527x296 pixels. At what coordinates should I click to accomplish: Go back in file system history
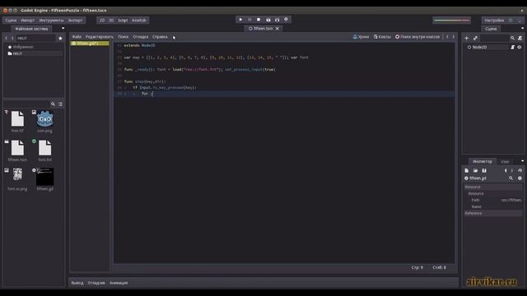(x=7, y=39)
